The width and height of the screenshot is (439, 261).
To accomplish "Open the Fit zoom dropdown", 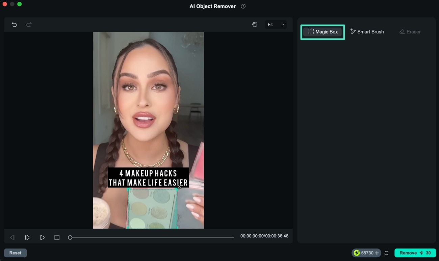I will (x=276, y=24).
